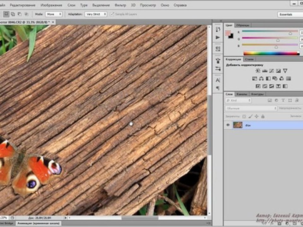Click the color spectrum ramp bar
The image size is (303, 227).
271,54
